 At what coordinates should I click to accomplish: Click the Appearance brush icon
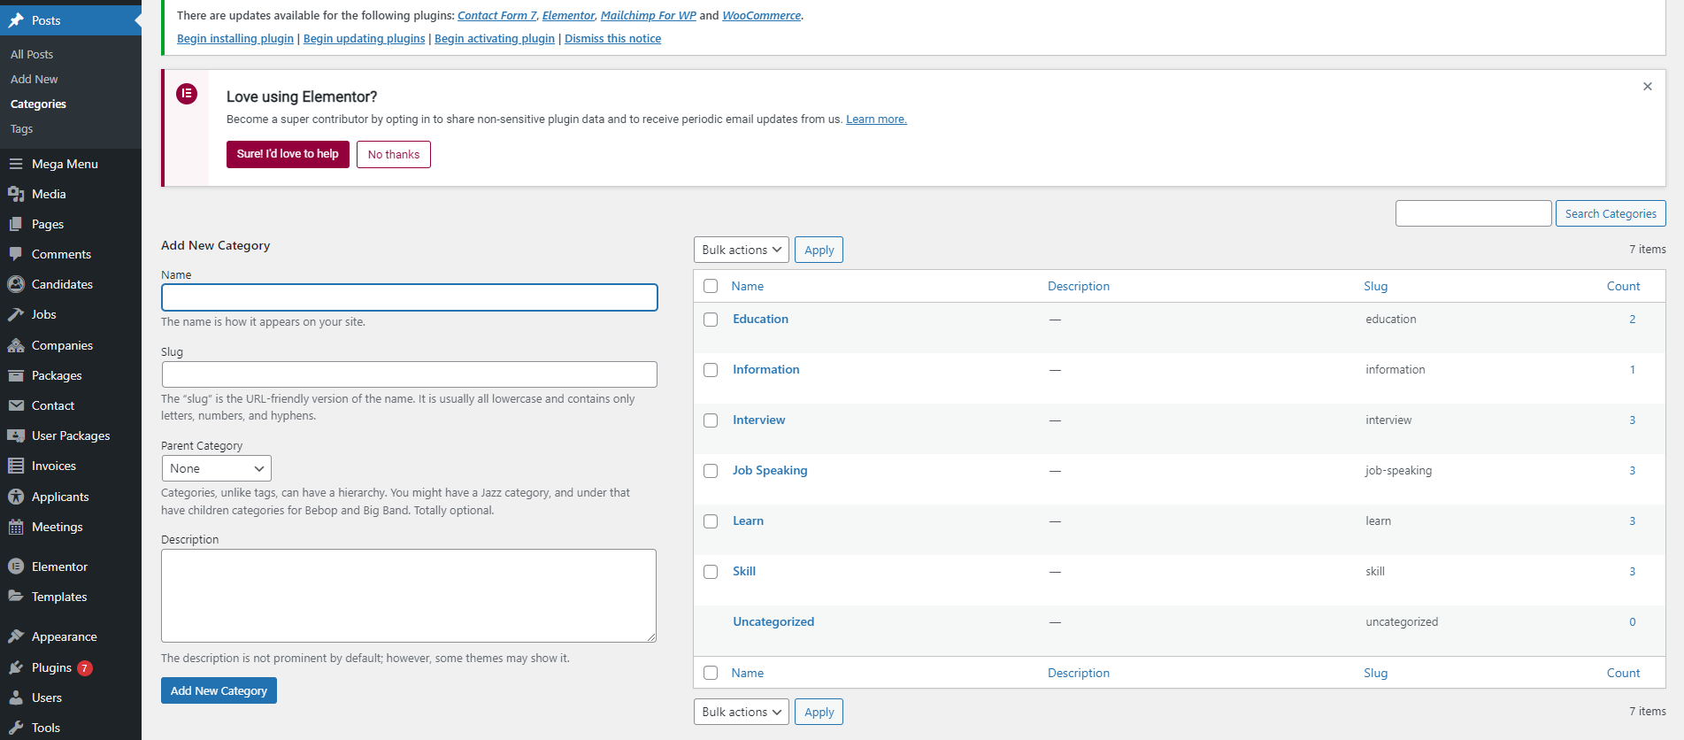click(x=16, y=636)
